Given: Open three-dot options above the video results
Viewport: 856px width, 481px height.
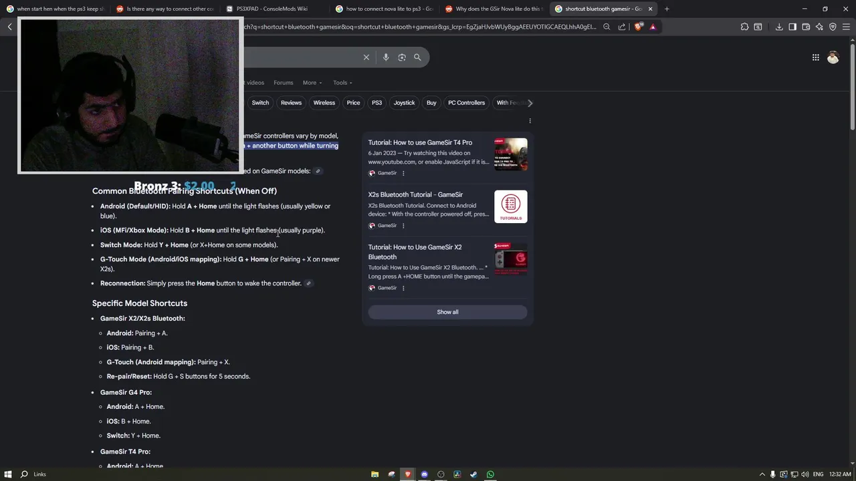Looking at the screenshot, I should tap(530, 121).
